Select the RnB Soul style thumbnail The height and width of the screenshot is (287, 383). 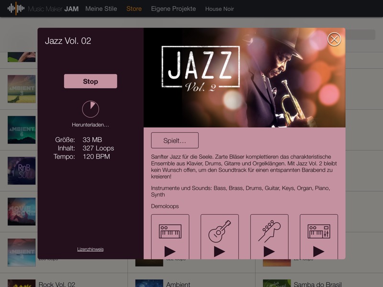tap(22, 171)
